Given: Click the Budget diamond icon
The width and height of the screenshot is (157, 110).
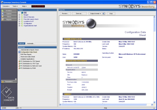Looking at the screenshot, I should 22,15.
